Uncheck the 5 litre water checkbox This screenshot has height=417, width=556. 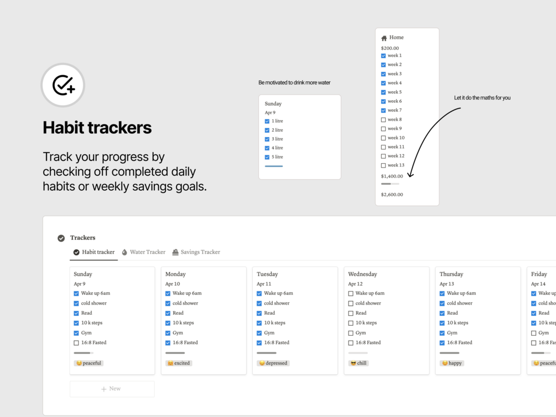click(267, 157)
